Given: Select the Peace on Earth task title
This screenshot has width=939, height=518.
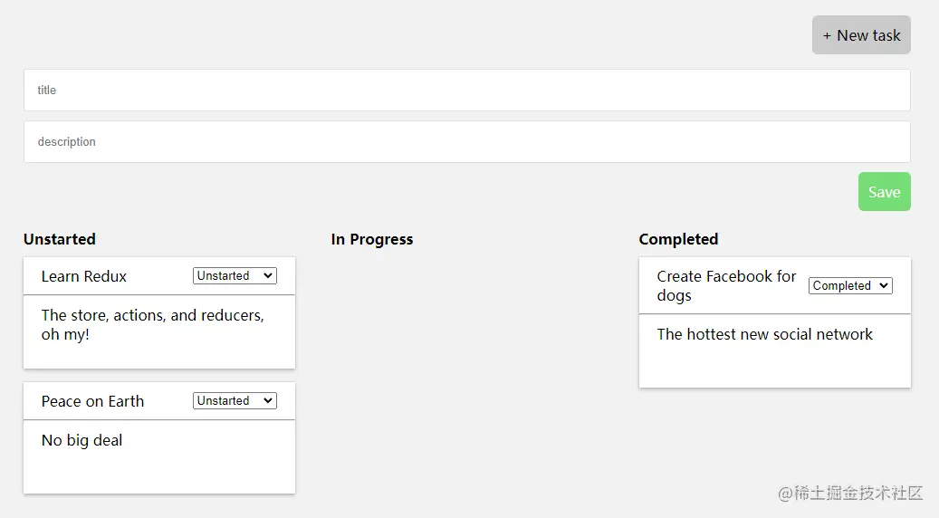Looking at the screenshot, I should [x=92, y=402].
